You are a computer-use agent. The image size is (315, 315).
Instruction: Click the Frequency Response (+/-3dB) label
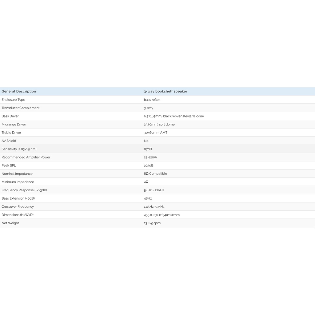tap(24, 190)
